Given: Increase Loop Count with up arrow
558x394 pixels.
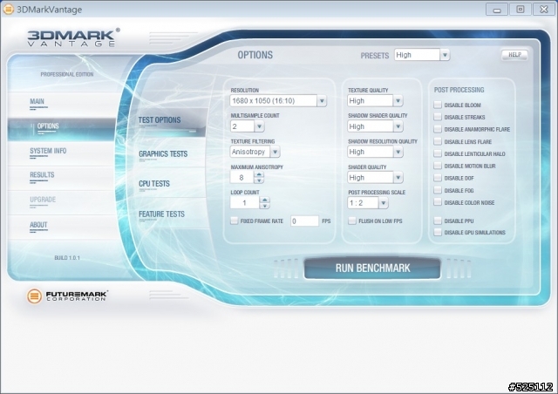Looking at the screenshot, I should (x=264, y=200).
